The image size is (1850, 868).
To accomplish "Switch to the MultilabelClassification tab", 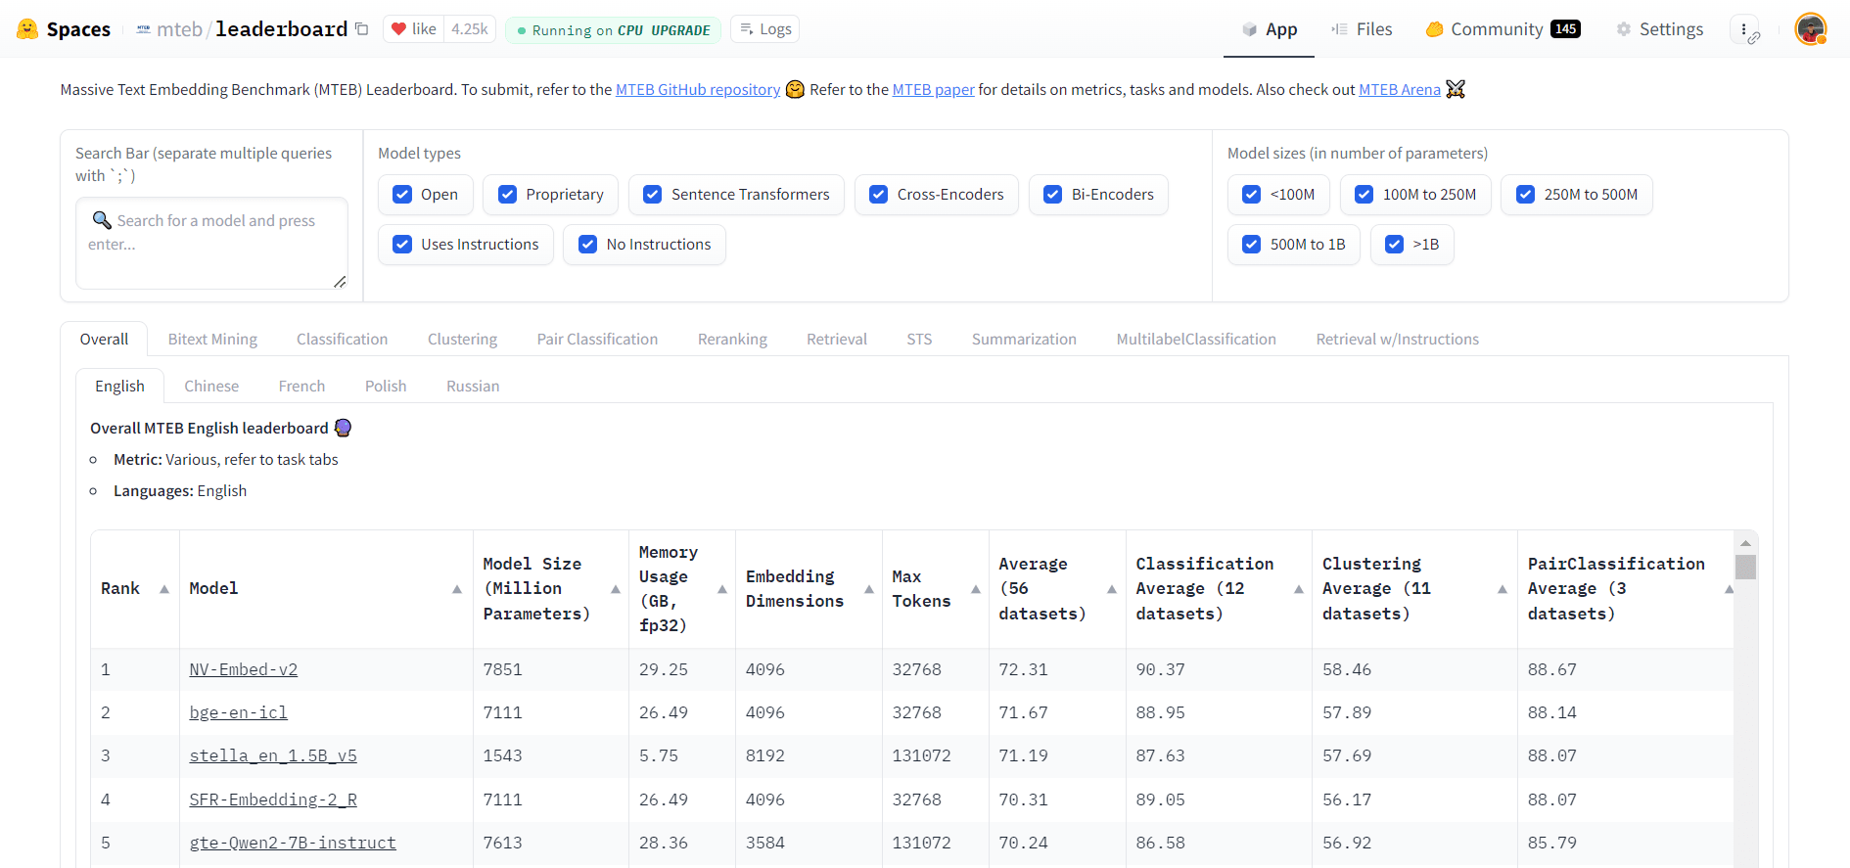I will tap(1196, 340).
